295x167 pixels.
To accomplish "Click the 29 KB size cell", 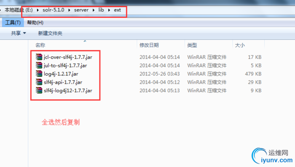I will pos(255,82).
